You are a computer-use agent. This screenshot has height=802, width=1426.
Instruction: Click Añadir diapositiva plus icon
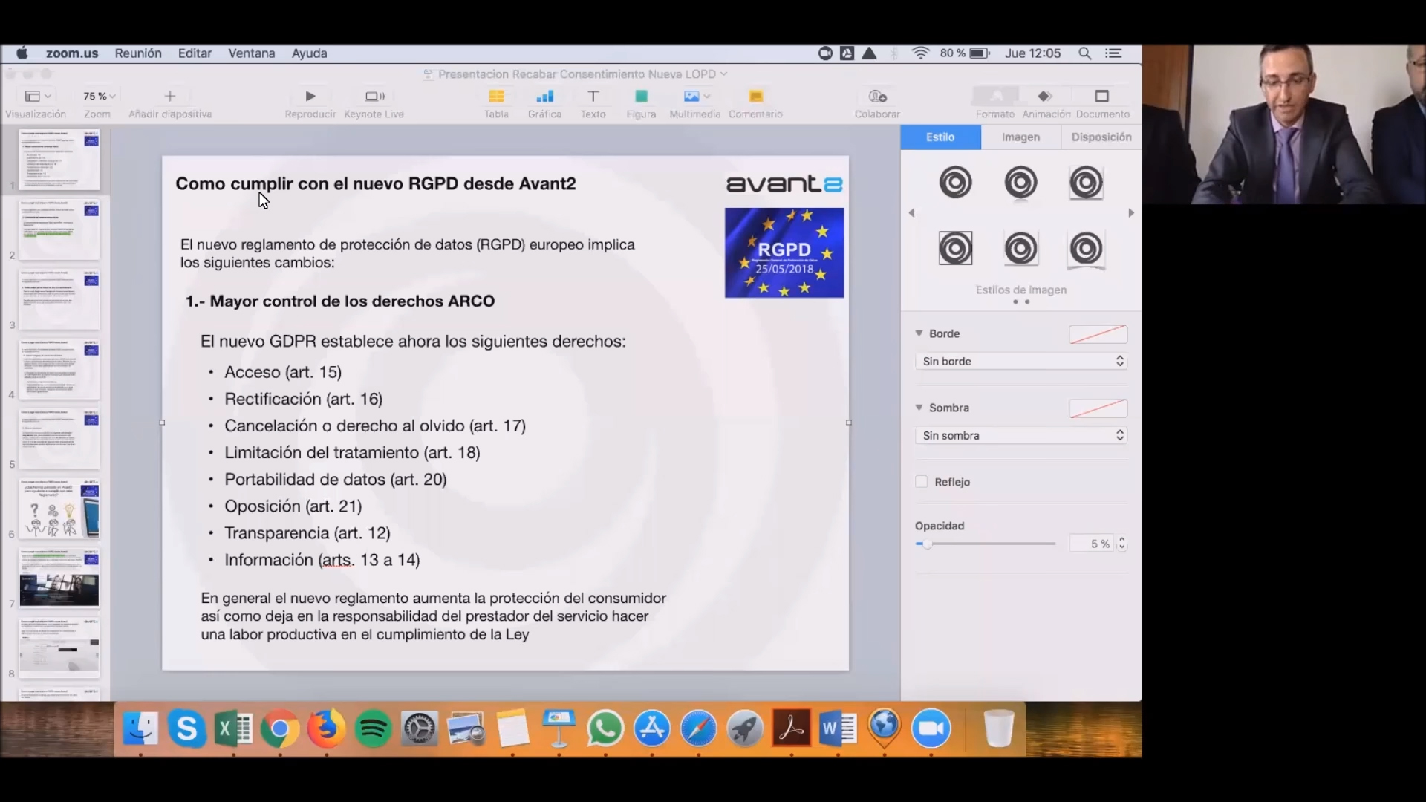(x=170, y=97)
